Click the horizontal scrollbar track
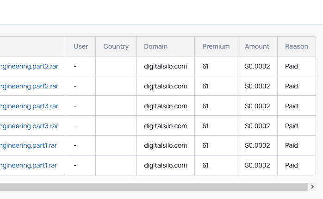The height and width of the screenshot is (199, 323). tap(153, 187)
